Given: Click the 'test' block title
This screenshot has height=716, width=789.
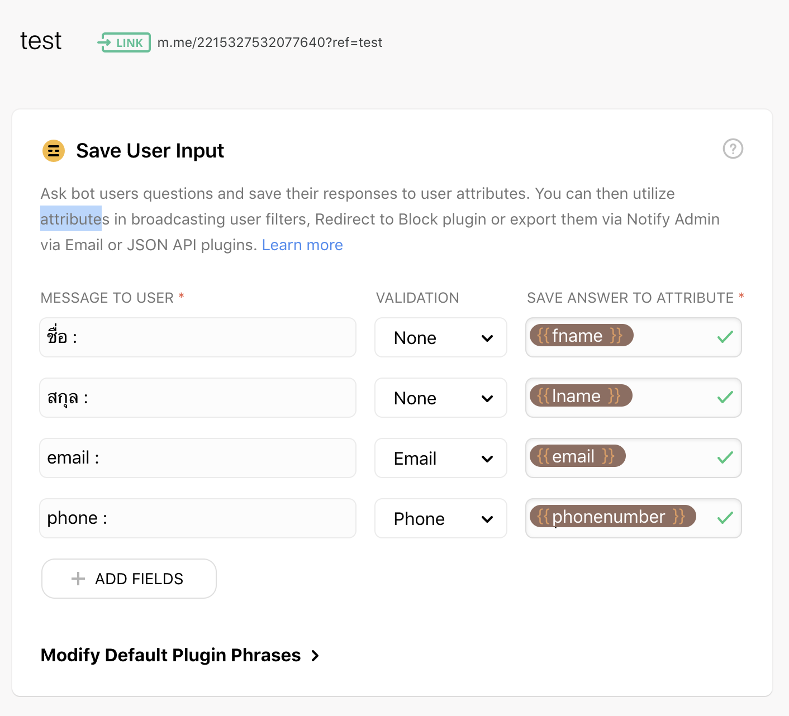Looking at the screenshot, I should [41, 41].
